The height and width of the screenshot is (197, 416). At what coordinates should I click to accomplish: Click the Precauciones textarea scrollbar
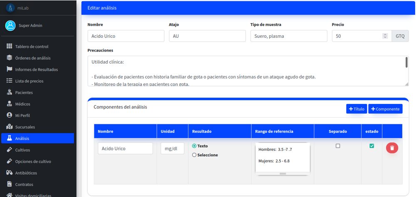[406, 62]
